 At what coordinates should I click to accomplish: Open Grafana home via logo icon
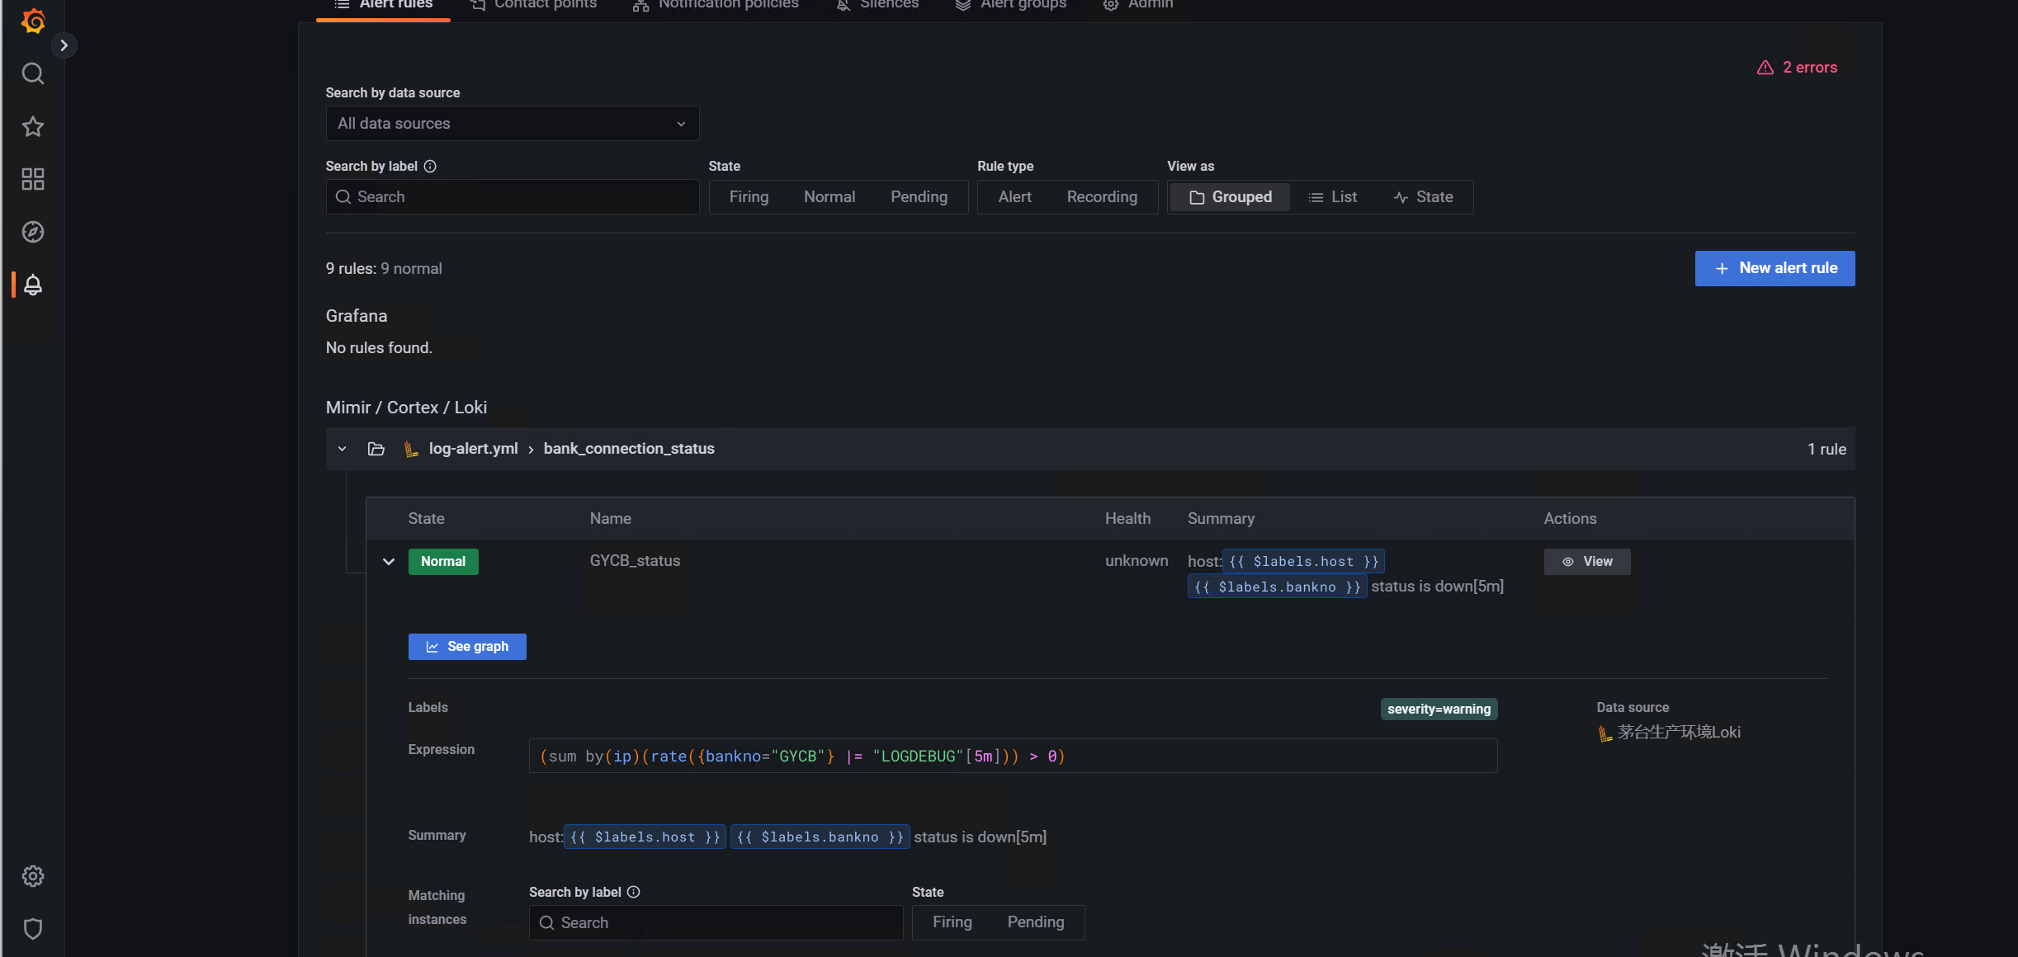[x=33, y=21]
